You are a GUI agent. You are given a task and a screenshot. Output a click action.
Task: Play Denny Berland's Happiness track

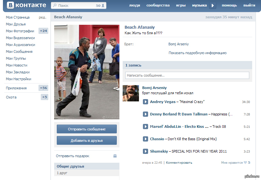point(146,114)
